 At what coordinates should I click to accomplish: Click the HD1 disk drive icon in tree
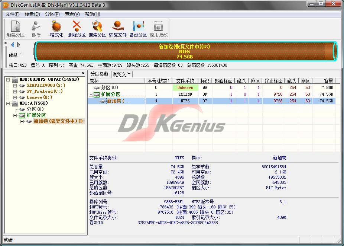tap(15, 103)
